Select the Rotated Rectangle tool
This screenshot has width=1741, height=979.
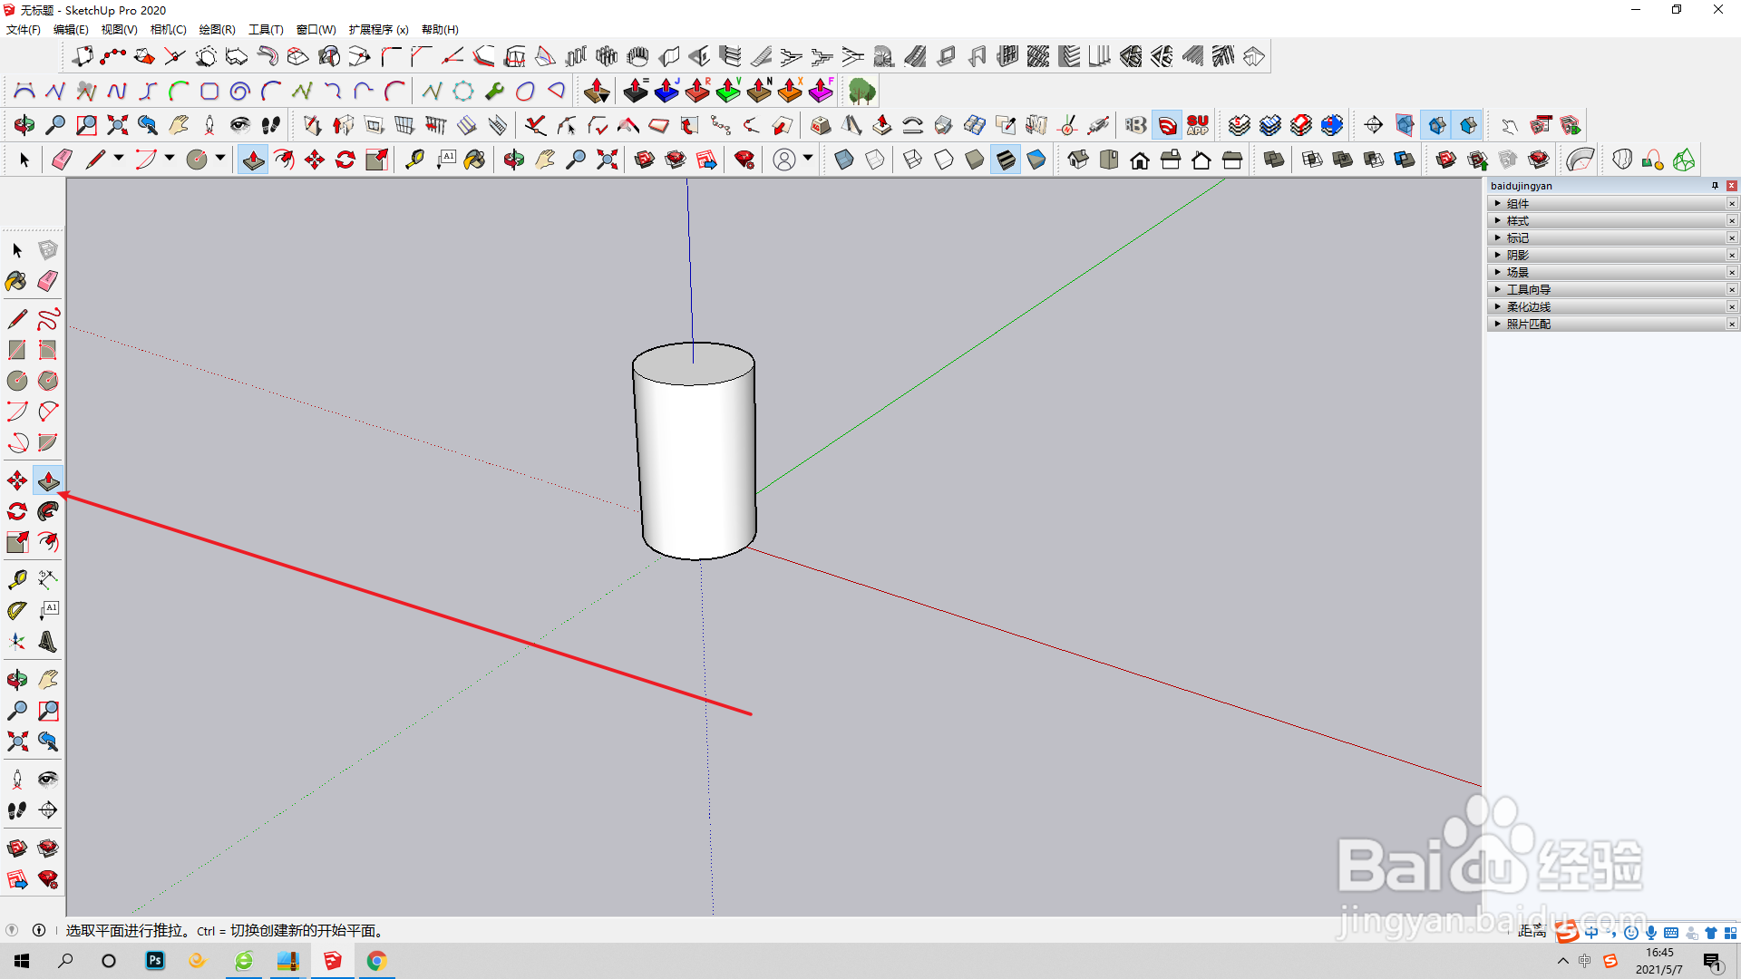48,350
